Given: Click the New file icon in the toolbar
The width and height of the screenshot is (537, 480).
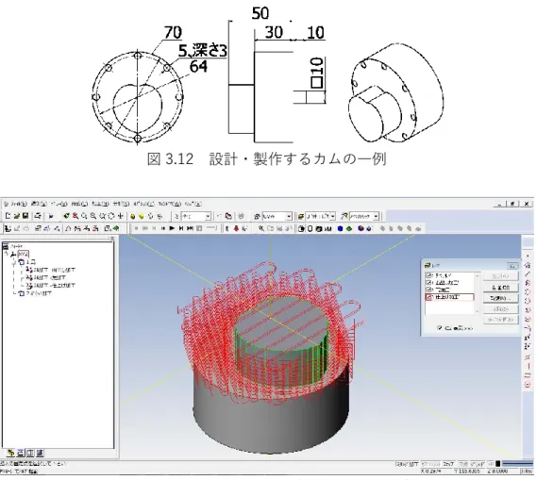Looking at the screenshot, I should [8, 216].
